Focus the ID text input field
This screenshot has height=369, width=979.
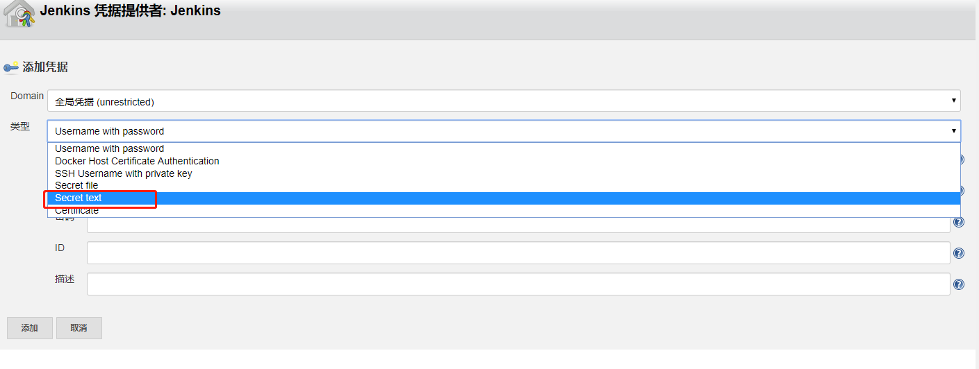click(x=518, y=253)
